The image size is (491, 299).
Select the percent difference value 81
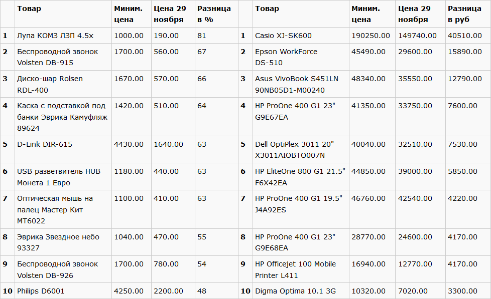202,36
